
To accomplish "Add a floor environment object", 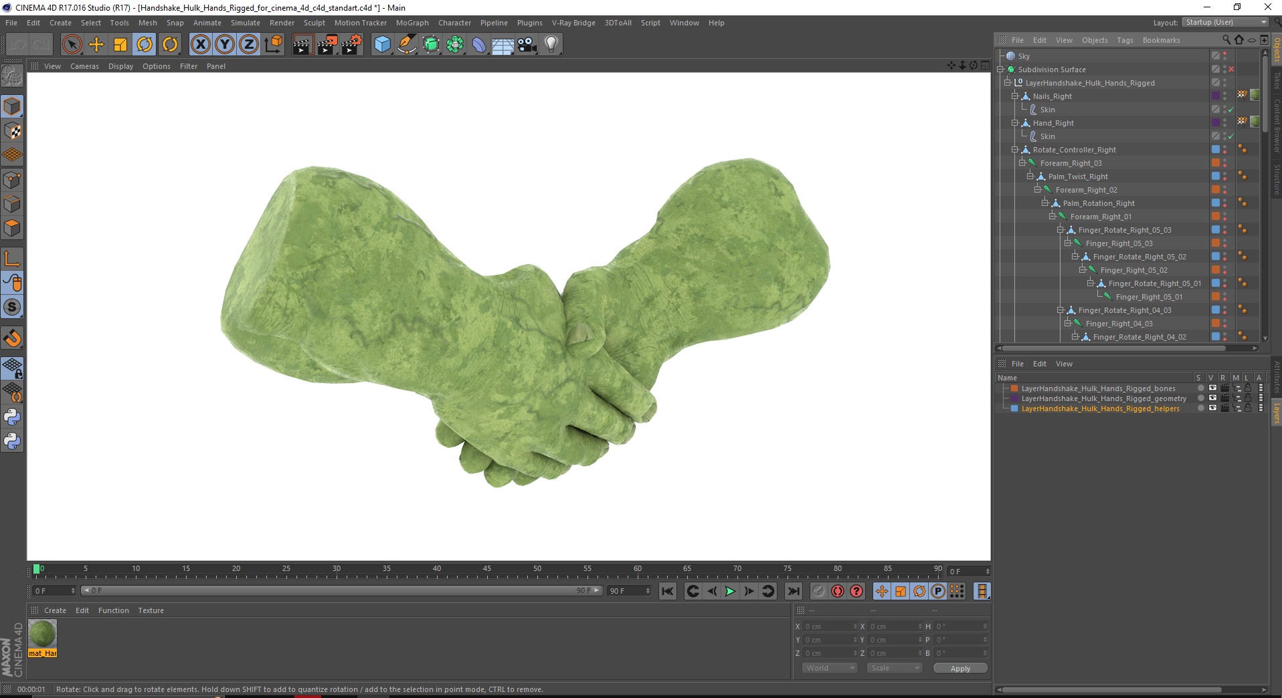I will point(503,45).
